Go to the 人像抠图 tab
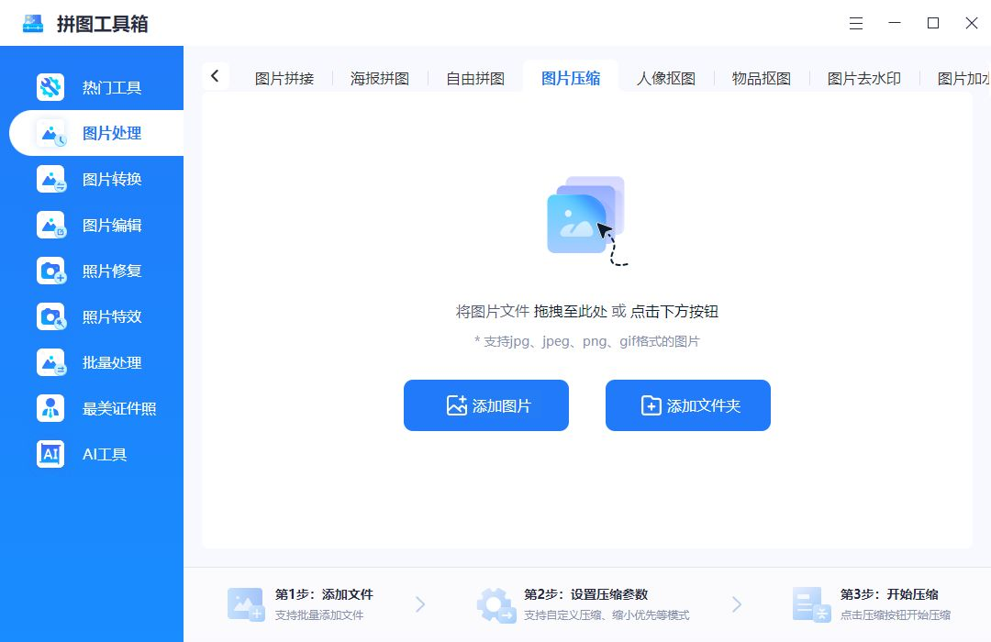 pyautogui.click(x=666, y=78)
